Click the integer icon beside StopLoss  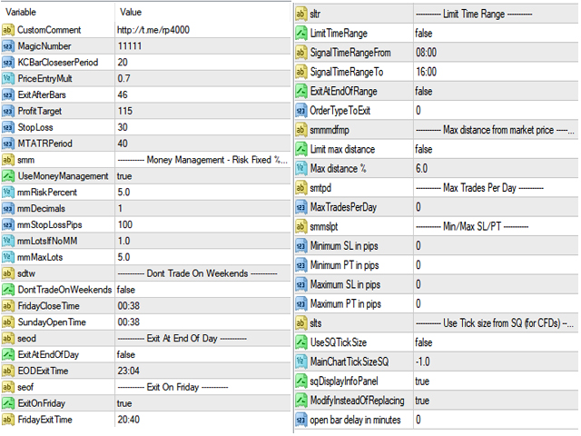click(8, 127)
